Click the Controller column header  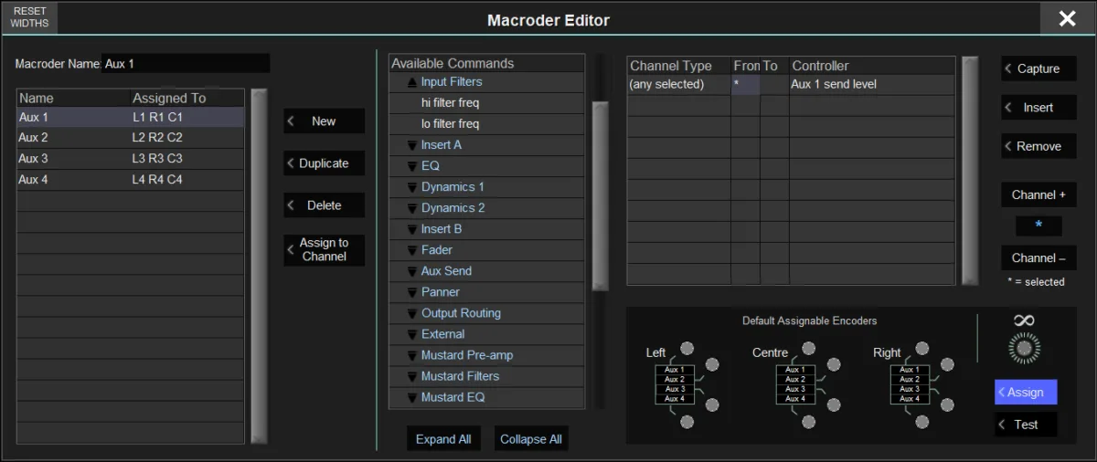(x=872, y=66)
